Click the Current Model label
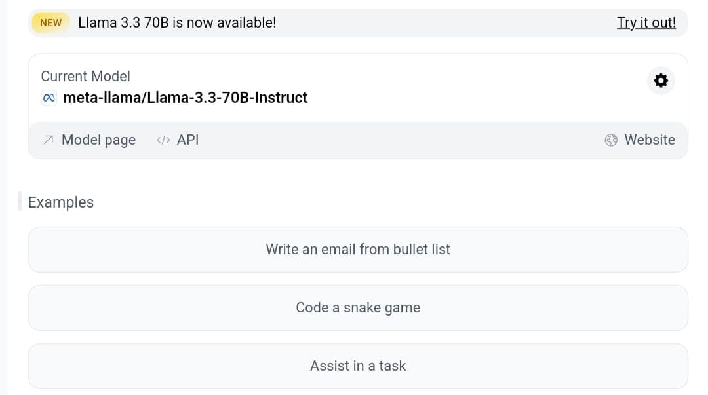The width and height of the screenshot is (708, 395). [85, 76]
